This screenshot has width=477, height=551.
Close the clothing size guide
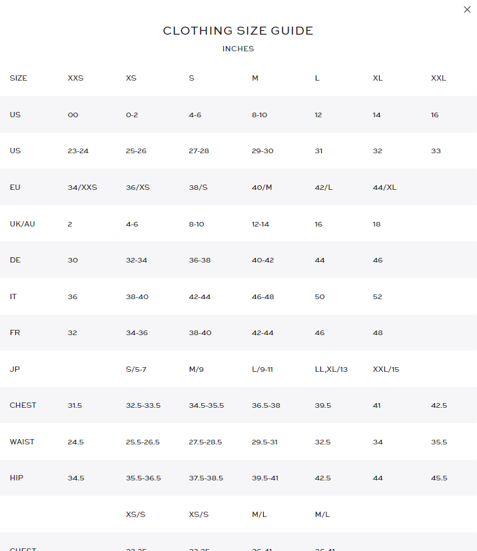467,9
